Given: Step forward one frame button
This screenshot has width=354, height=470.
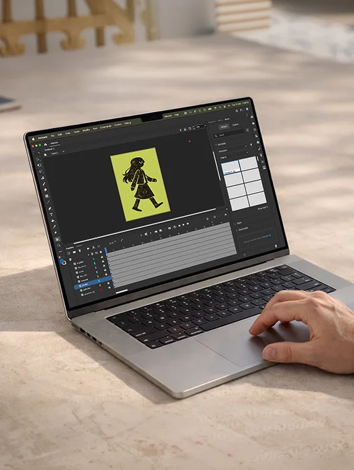Looking at the screenshot, I should [x=188, y=224].
